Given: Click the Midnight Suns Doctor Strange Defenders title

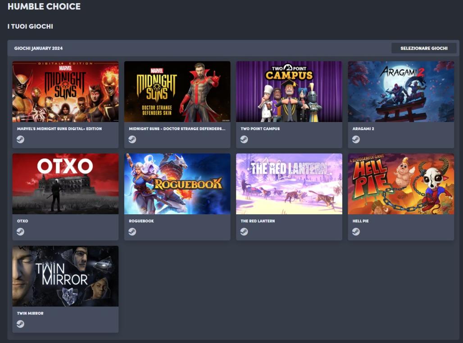Looking at the screenshot, I should 177,129.
